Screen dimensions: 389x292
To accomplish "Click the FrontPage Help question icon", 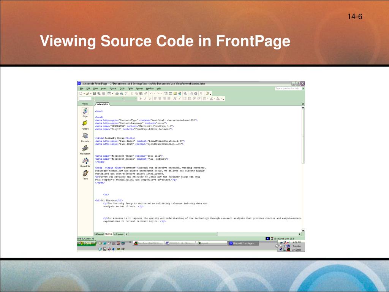I will (207, 94).
